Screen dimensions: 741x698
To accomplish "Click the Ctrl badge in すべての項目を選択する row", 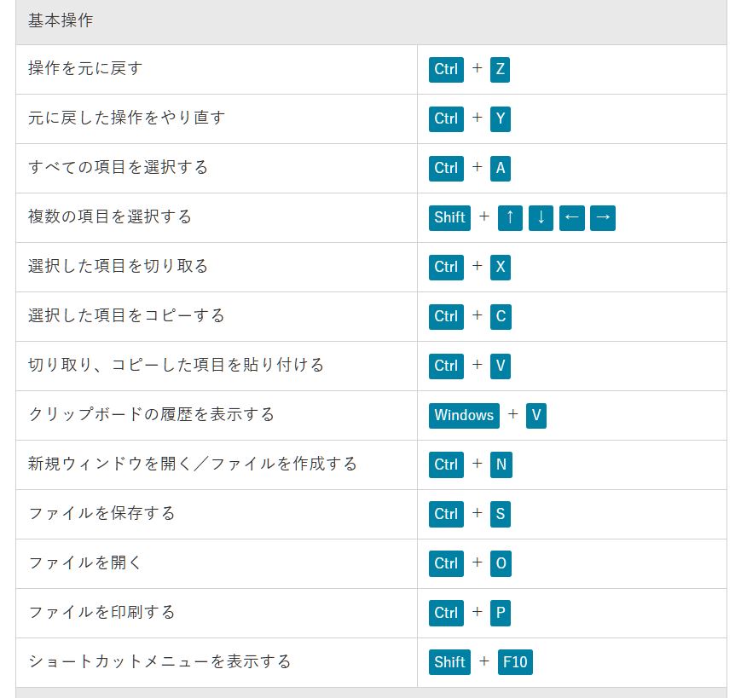I will [x=446, y=168].
